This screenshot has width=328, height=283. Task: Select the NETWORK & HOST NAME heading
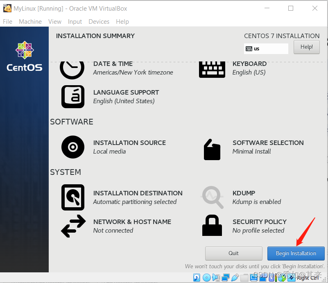point(132,222)
